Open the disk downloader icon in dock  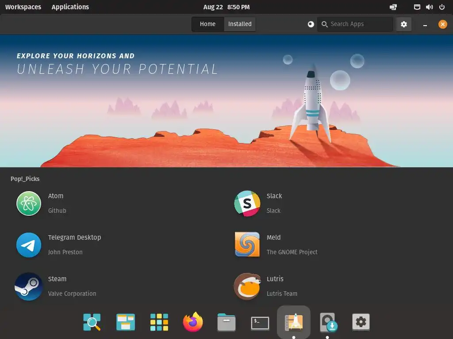[x=328, y=322]
